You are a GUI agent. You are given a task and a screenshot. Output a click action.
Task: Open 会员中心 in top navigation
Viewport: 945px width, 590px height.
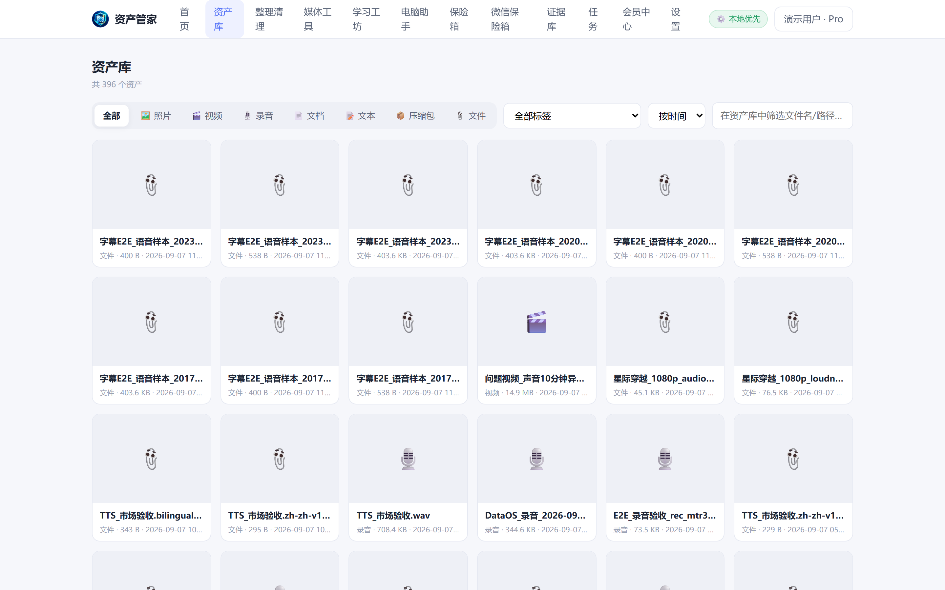(x=636, y=19)
